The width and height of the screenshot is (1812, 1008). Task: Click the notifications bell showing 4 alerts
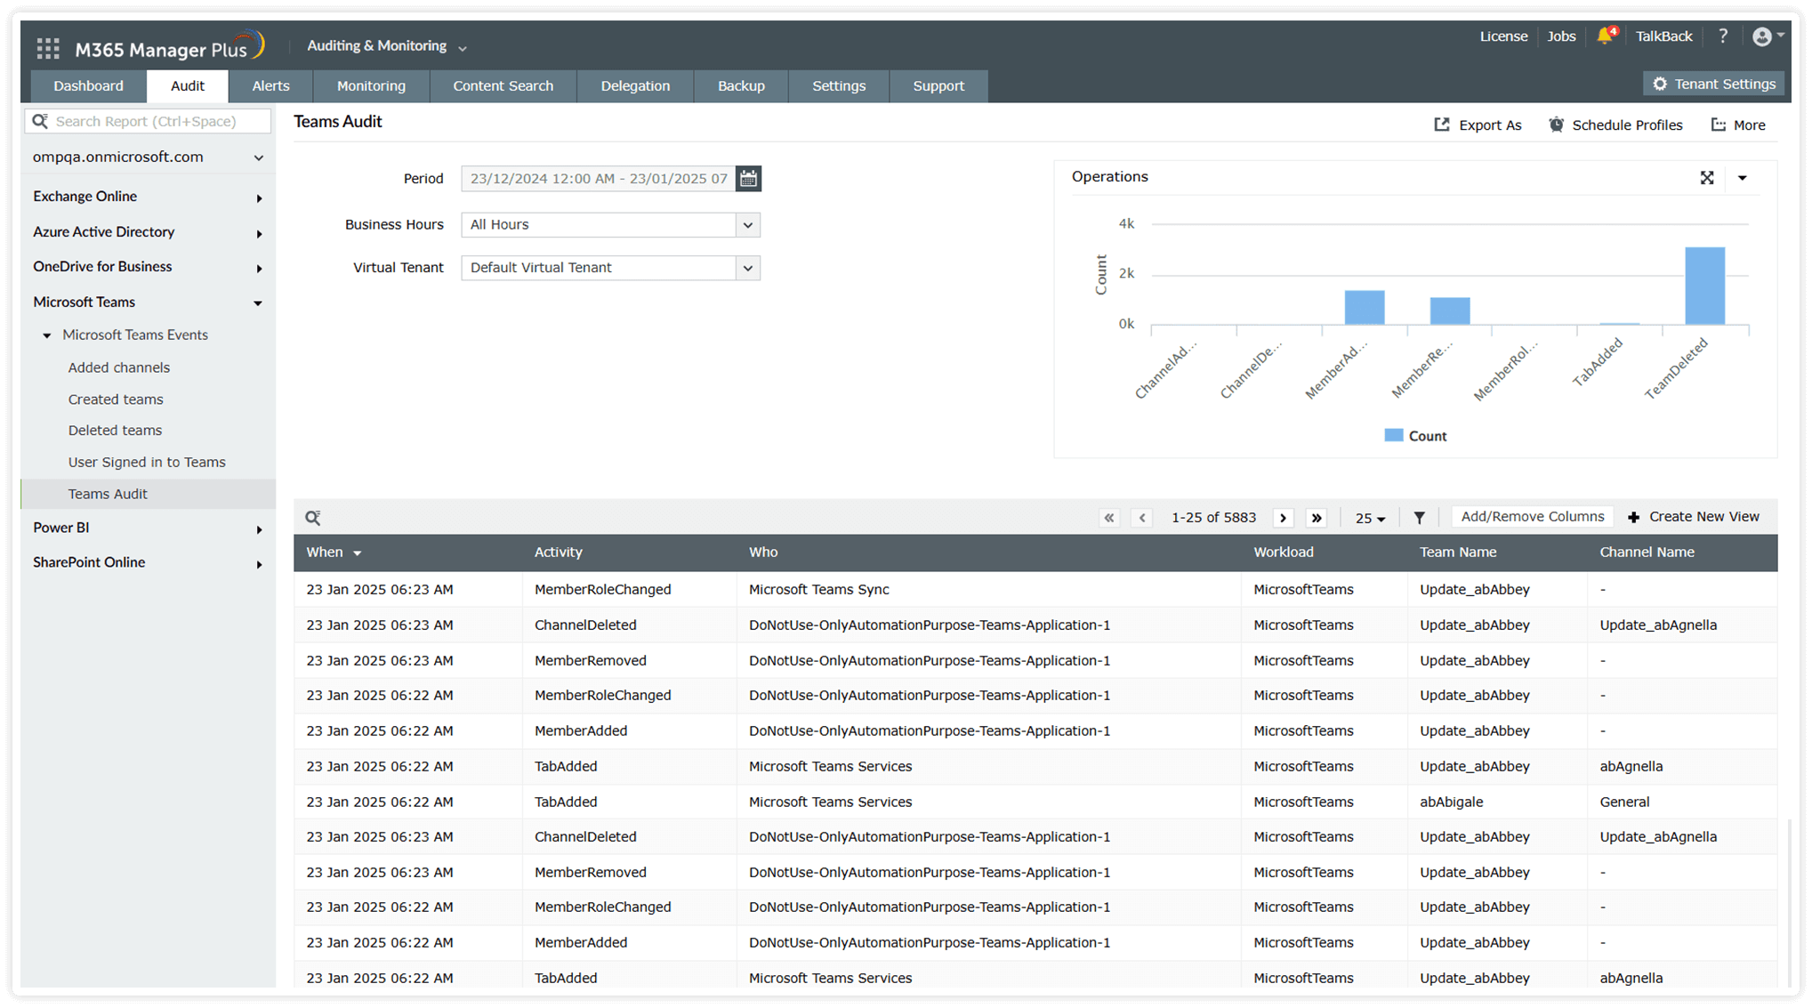pos(1606,36)
